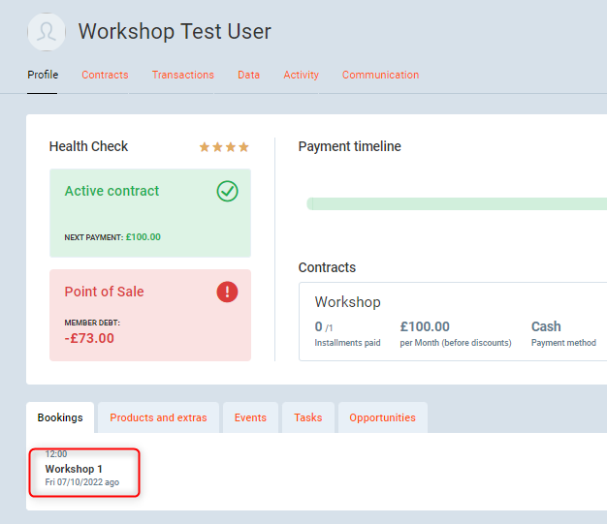The image size is (607, 524).
Task: View the Opportunities tab
Action: 382,417
